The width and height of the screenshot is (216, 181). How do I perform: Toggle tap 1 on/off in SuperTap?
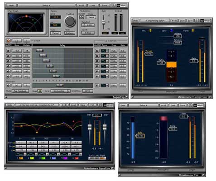[8, 51]
